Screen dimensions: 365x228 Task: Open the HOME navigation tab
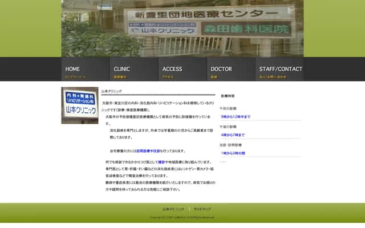click(x=86, y=69)
